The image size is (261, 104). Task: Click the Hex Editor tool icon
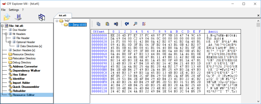click(10, 75)
